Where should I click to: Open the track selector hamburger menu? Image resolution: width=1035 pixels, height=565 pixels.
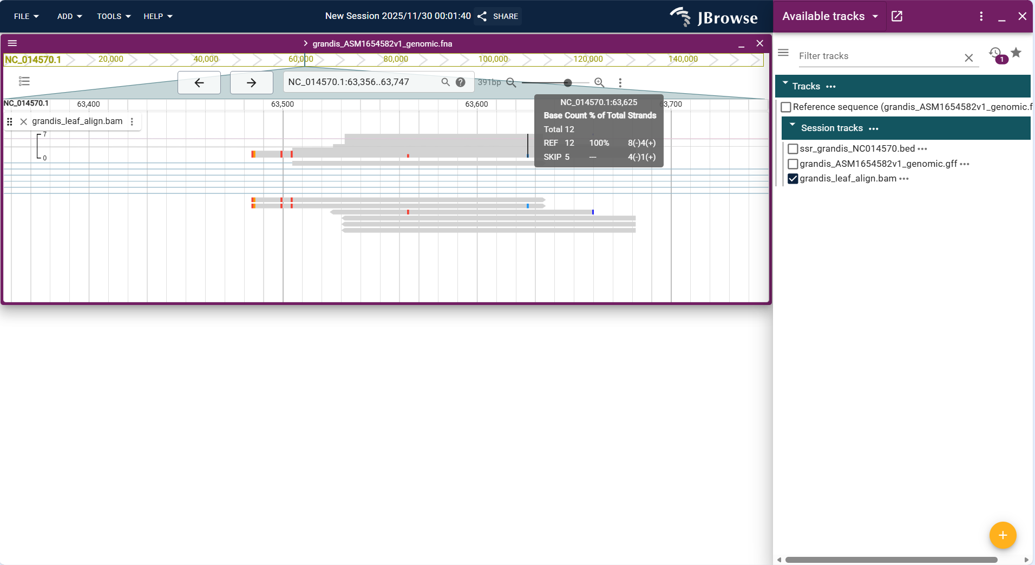click(783, 53)
